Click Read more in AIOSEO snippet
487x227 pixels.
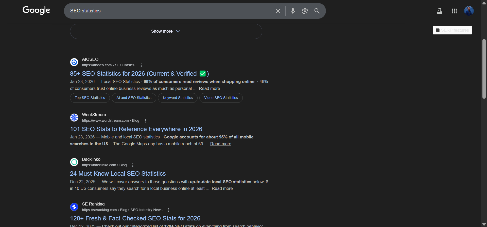[210, 88]
